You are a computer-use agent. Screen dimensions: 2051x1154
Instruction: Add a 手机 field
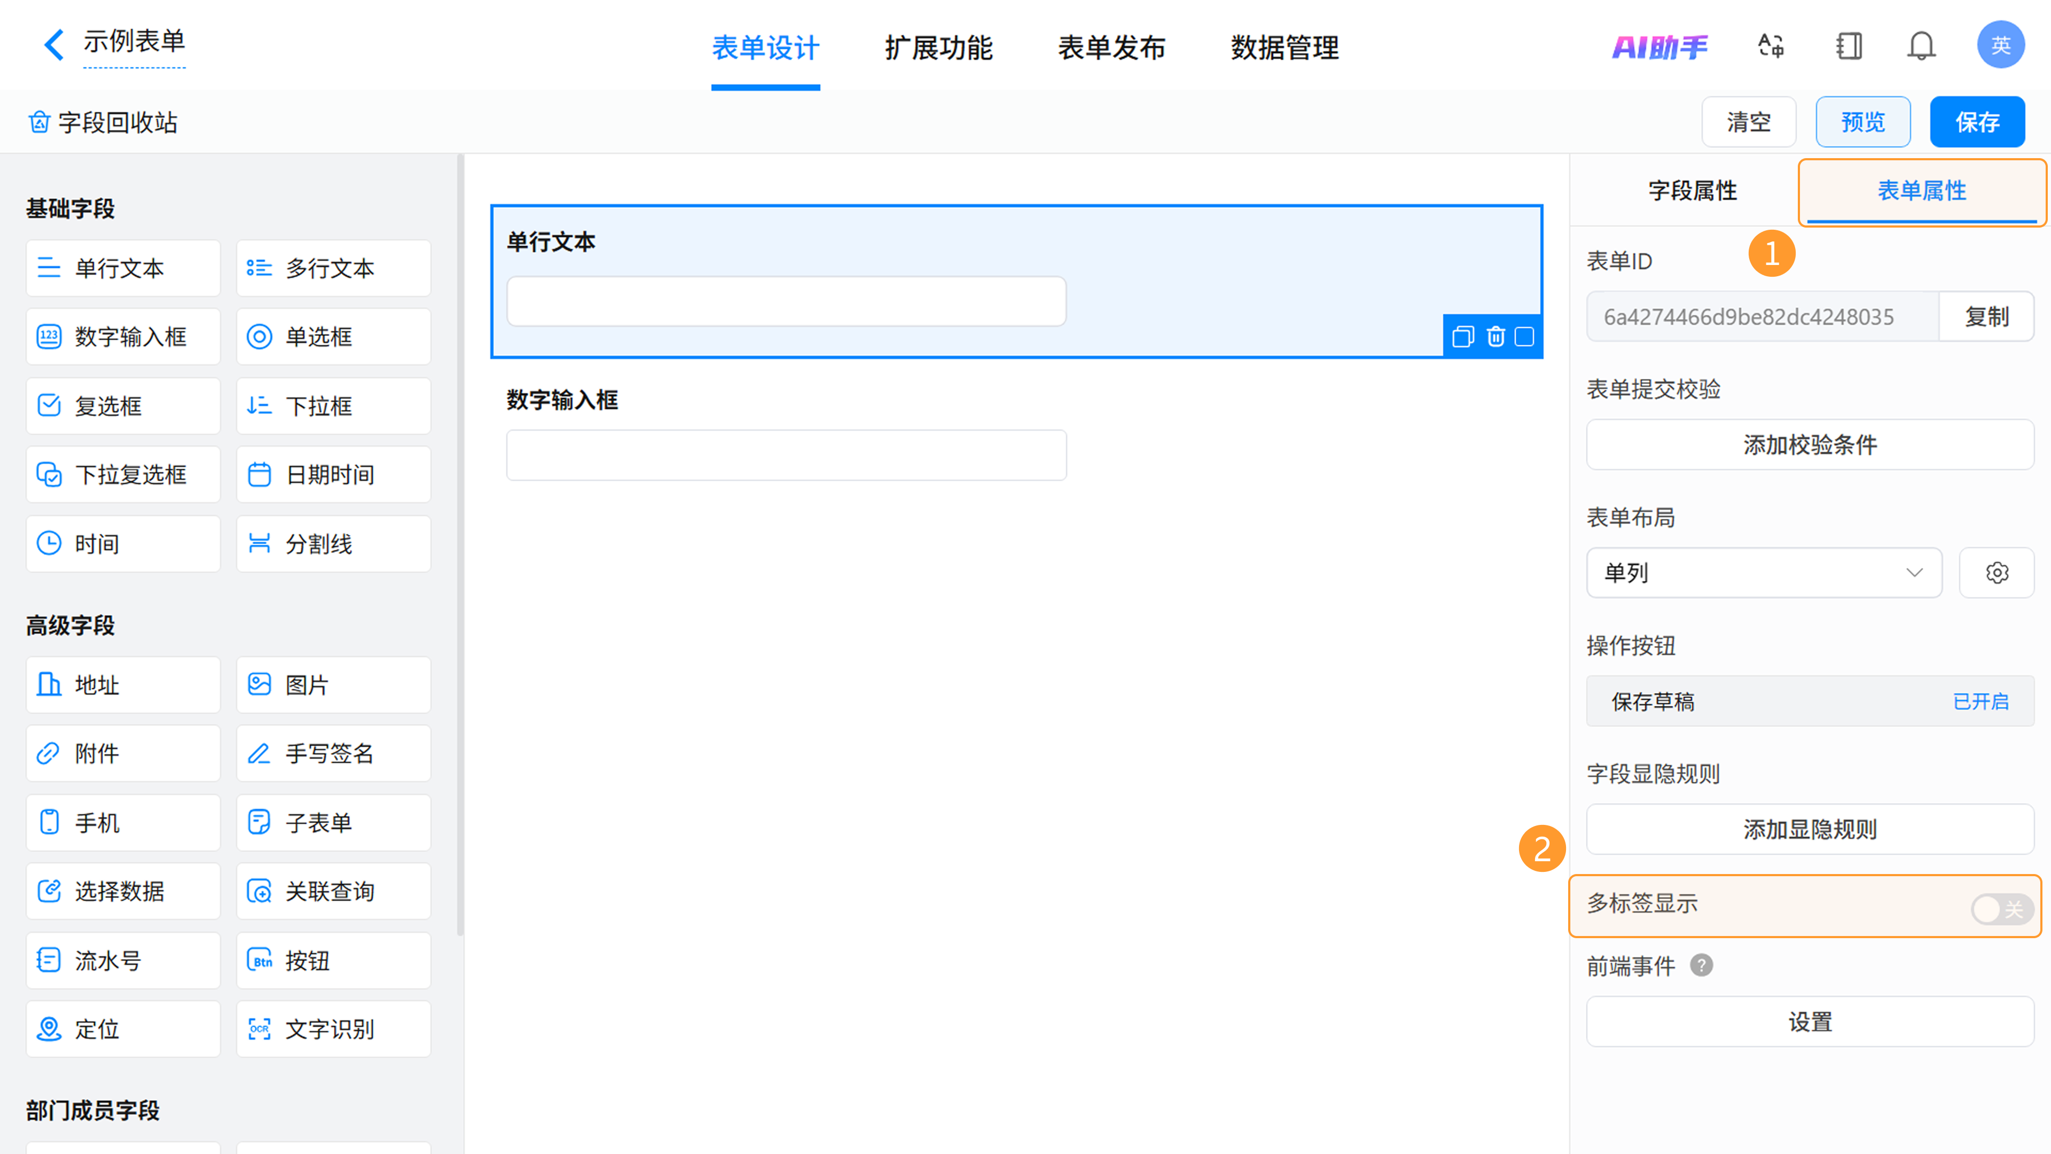[123, 823]
